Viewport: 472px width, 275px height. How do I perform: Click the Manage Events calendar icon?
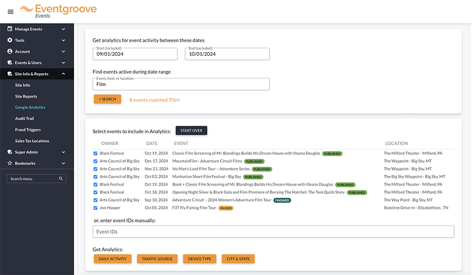10,29
